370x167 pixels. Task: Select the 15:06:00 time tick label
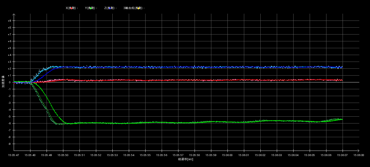(x=227, y=155)
